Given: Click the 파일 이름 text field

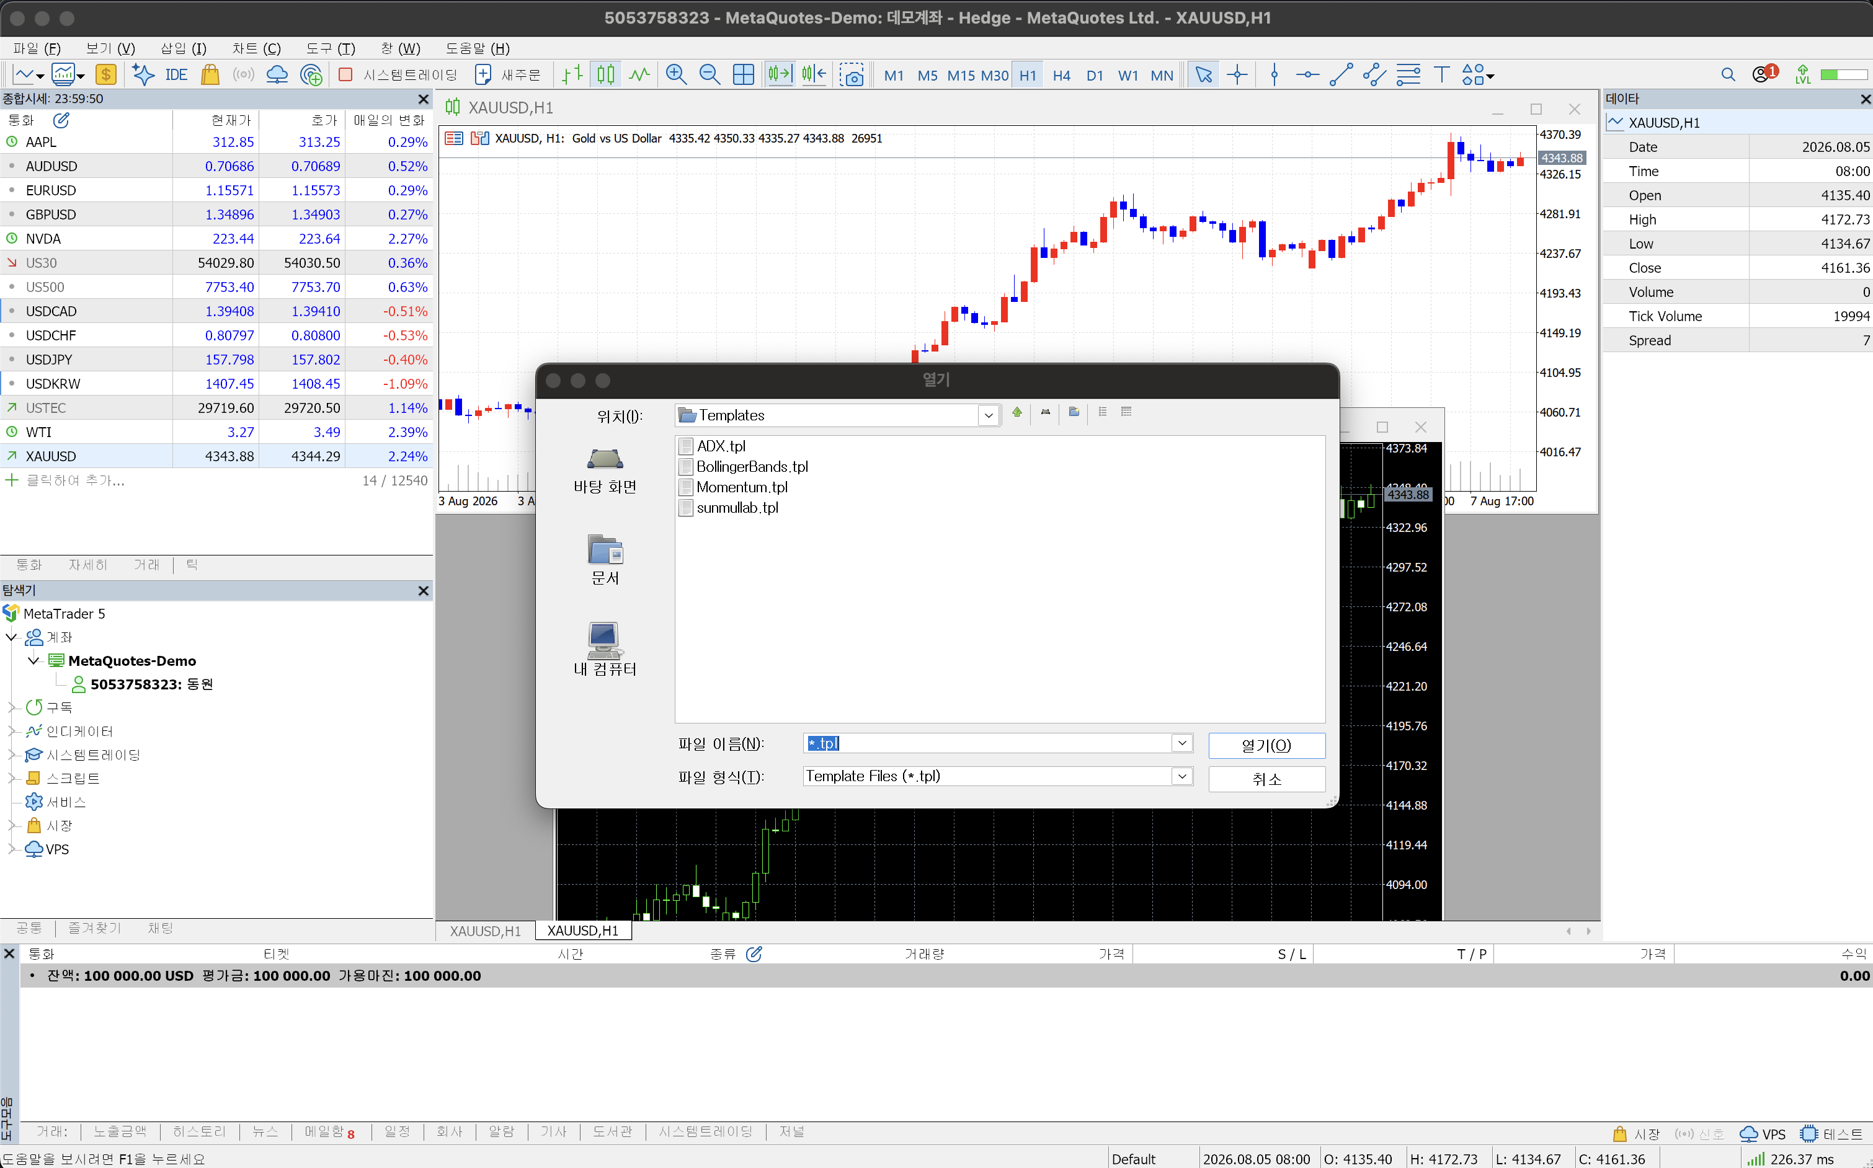Looking at the screenshot, I should 987,743.
